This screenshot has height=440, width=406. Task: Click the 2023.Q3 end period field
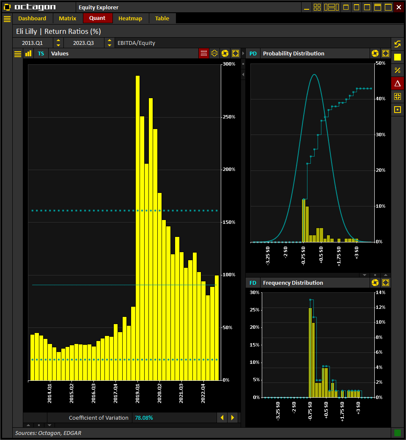[84, 43]
